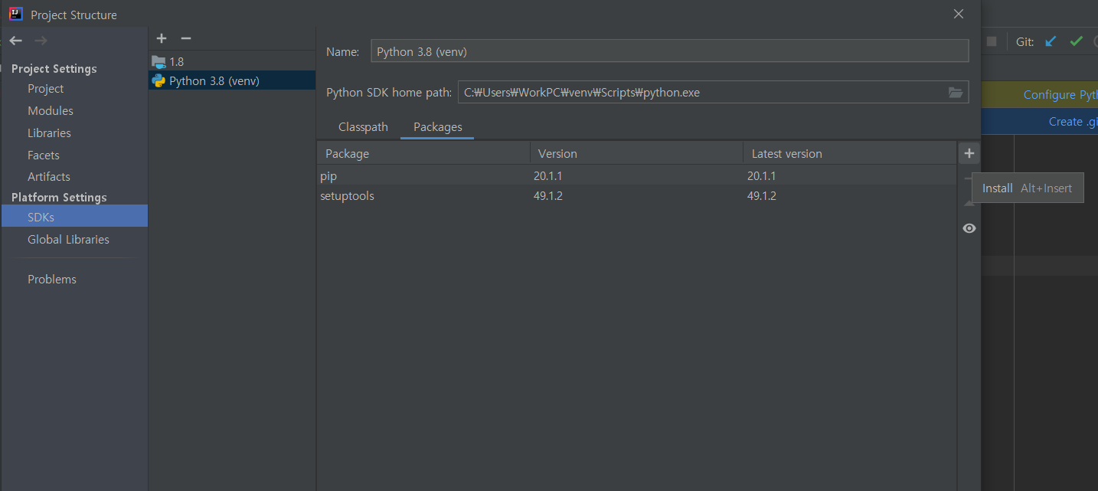Image resolution: width=1098 pixels, height=491 pixels.
Task: Click the Remove SDK minus icon
Action: pyautogui.click(x=185, y=38)
